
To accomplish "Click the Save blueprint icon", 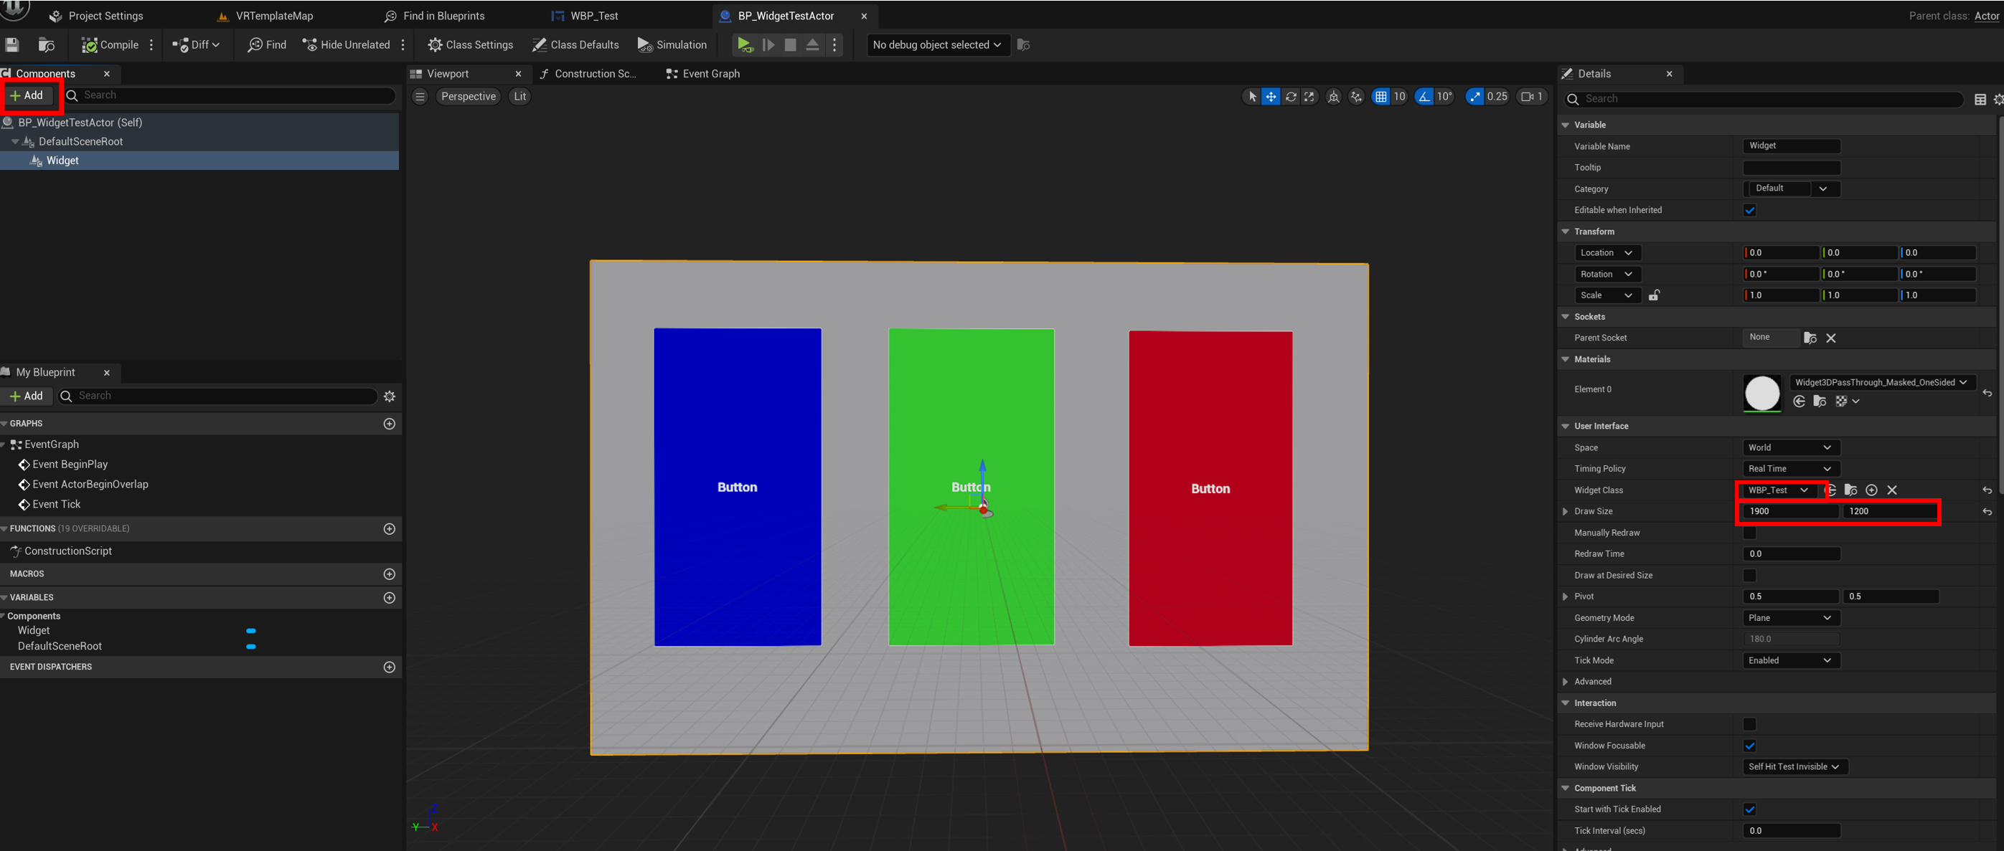I will (x=11, y=45).
